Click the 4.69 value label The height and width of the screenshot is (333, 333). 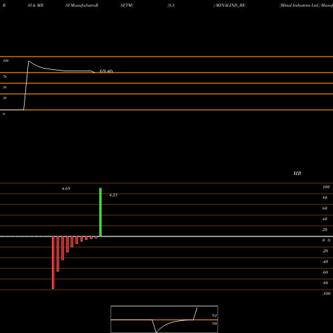pyautogui.click(x=66, y=188)
